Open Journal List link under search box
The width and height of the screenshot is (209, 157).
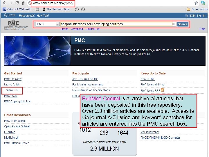click(x=93, y=29)
